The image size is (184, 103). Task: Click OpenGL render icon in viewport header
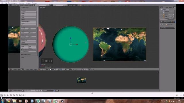coord(92,69)
